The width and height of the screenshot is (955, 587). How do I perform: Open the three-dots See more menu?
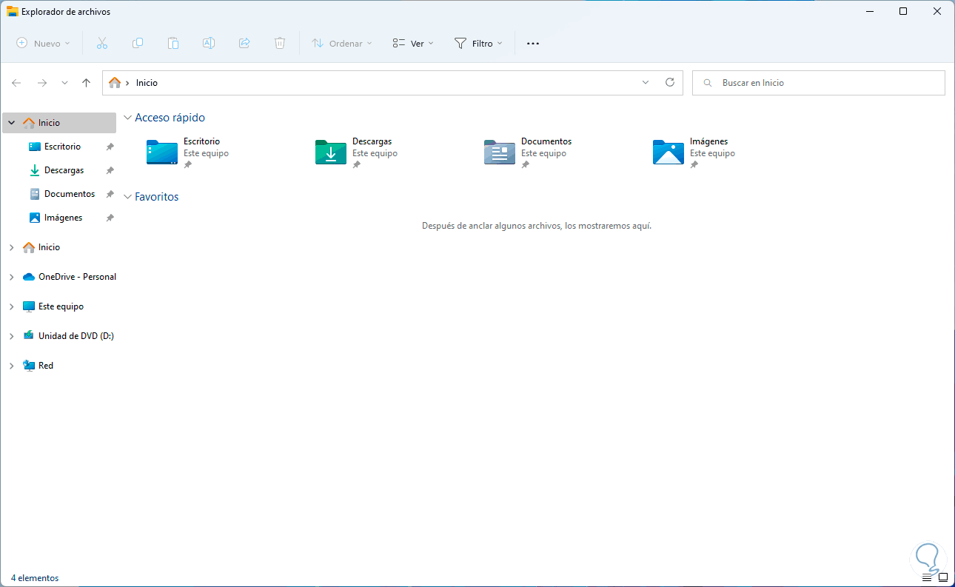coord(533,44)
